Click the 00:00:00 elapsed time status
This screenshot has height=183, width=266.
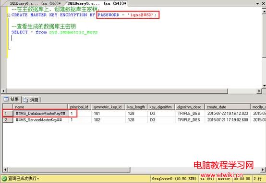tap(242, 179)
